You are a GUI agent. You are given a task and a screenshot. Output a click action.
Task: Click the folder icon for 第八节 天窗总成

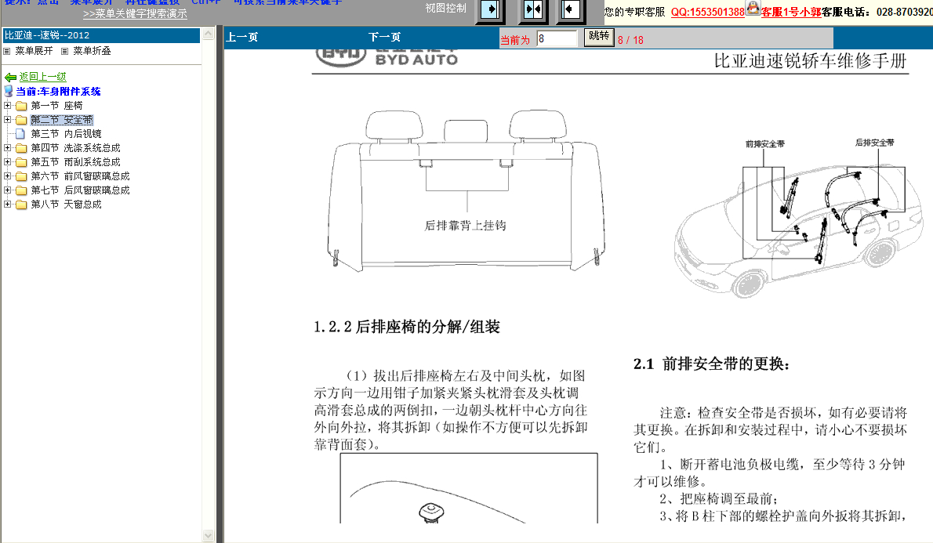[21, 205]
